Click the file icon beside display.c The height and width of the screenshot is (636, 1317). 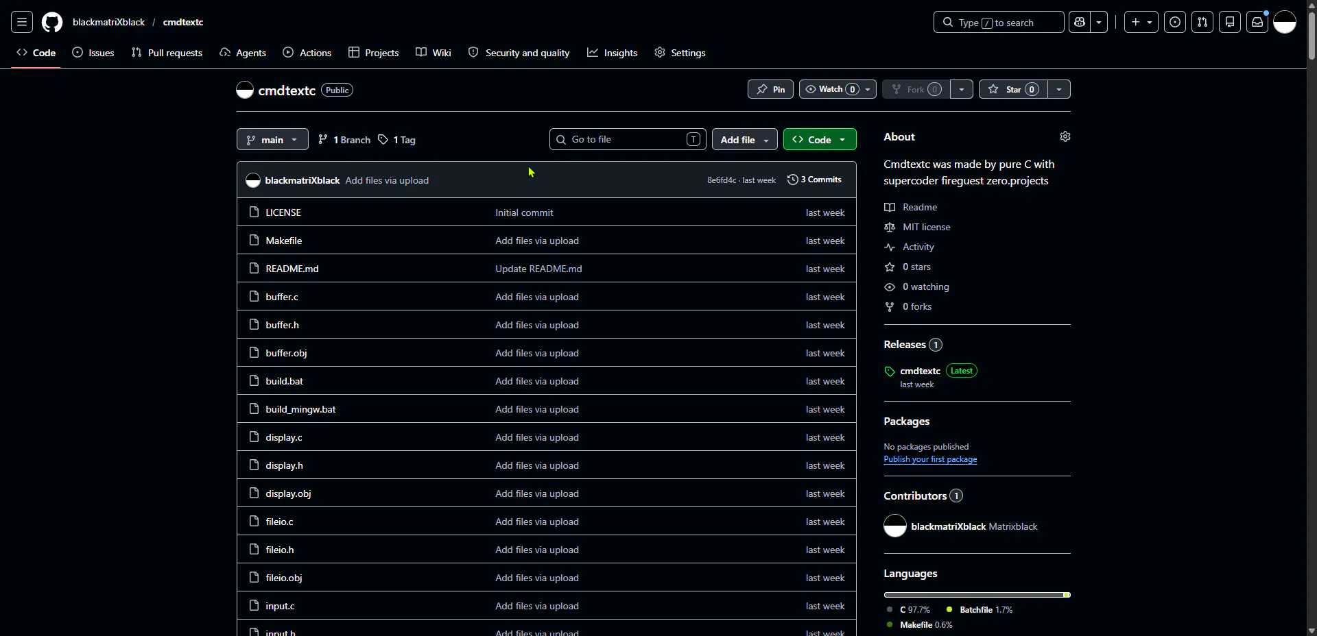[254, 437]
